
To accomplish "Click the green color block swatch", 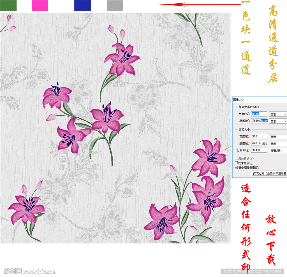I will click(x=8, y=5).
